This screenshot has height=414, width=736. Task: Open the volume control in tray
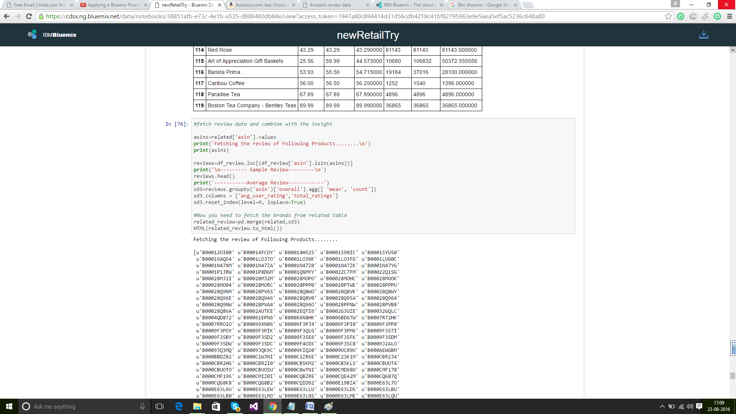(690, 406)
